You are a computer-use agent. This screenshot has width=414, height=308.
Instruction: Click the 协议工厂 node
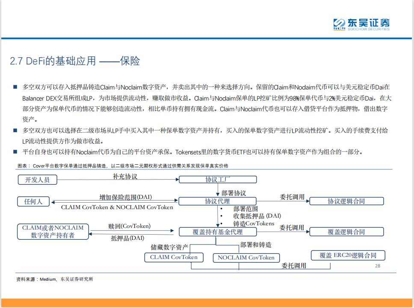point(218,179)
